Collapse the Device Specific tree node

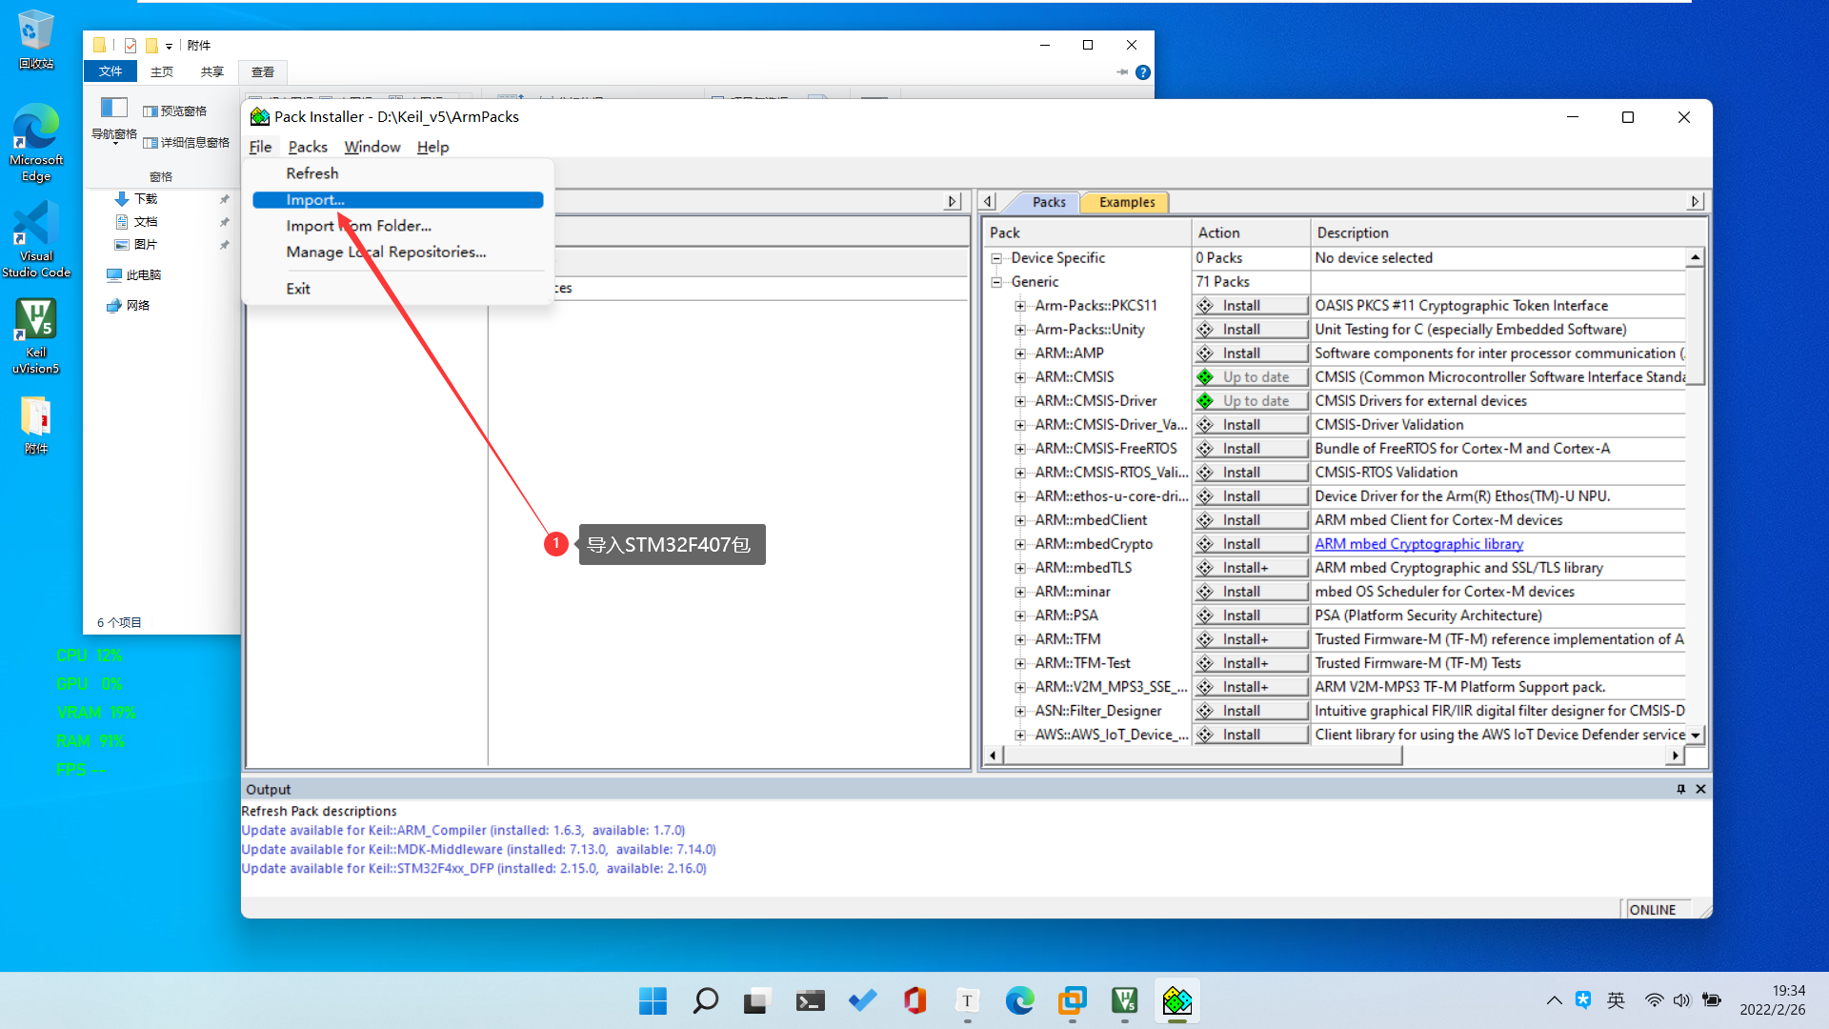[996, 258]
